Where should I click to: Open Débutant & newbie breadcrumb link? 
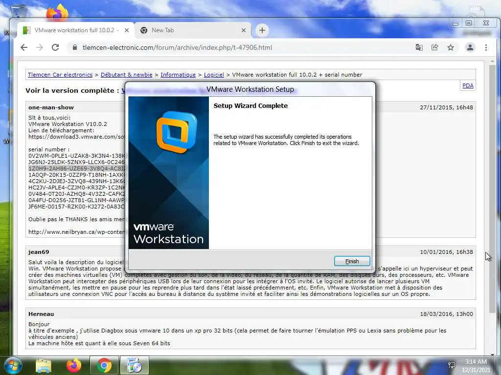[x=127, y=75]
